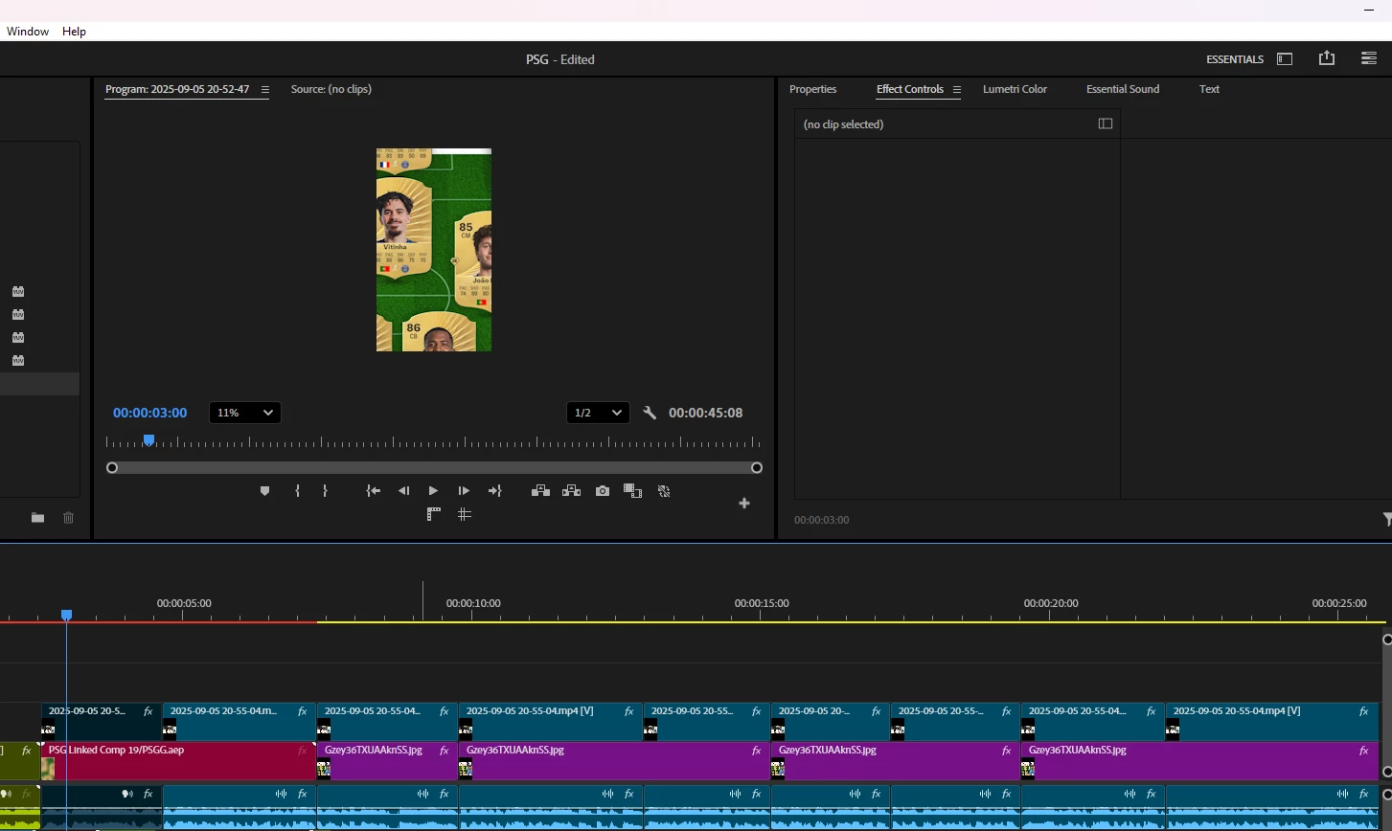Open the 1/2 playback resolution dropdown
This screenshot has height=831, width=1392.
[x=598, y=413]
